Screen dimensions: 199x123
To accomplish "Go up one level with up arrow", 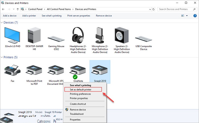I will 18,9.
